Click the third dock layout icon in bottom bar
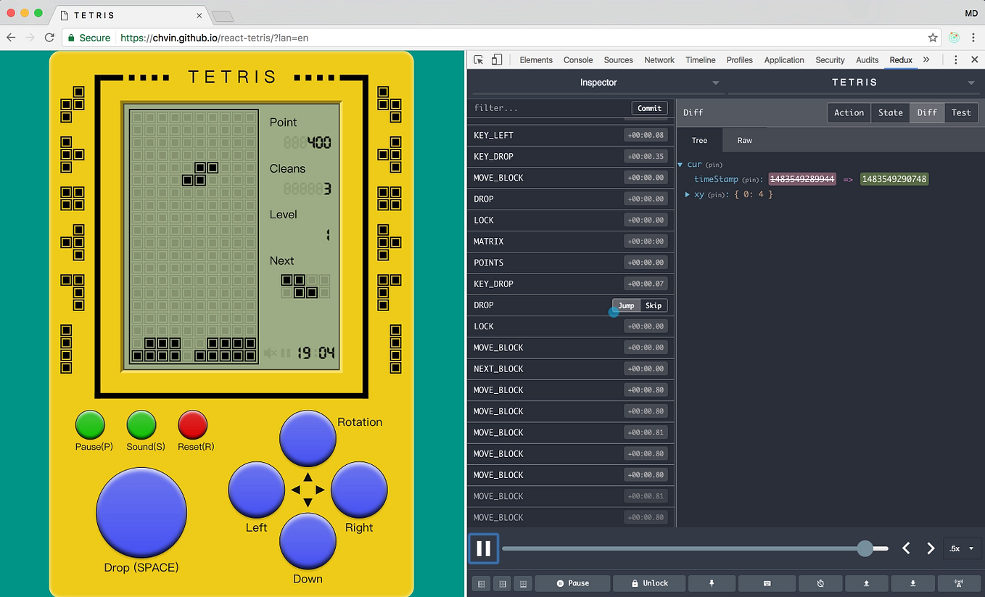This screenshot has width=985, height=597. tap(522, 583)
